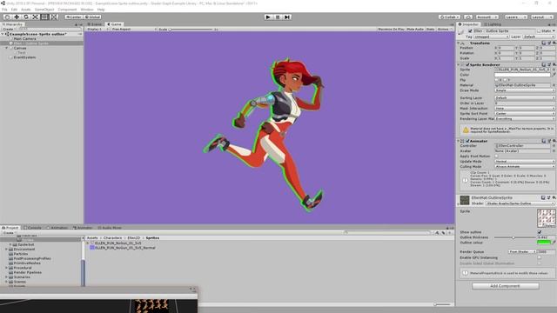
Task: Click the Global orientation toggle button
Action: coord(92,17)
